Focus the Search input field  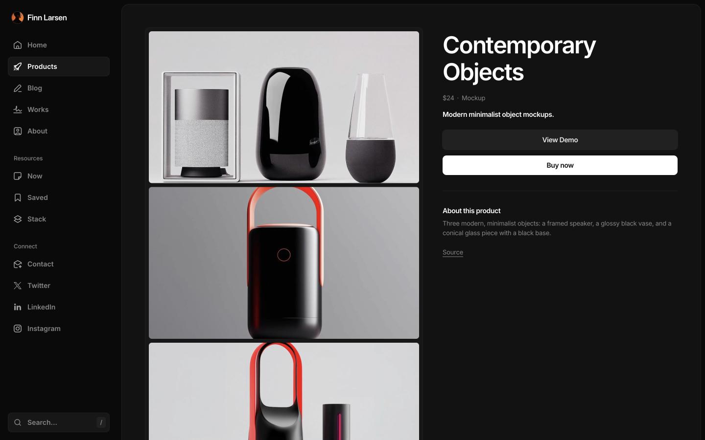(59, 422)
